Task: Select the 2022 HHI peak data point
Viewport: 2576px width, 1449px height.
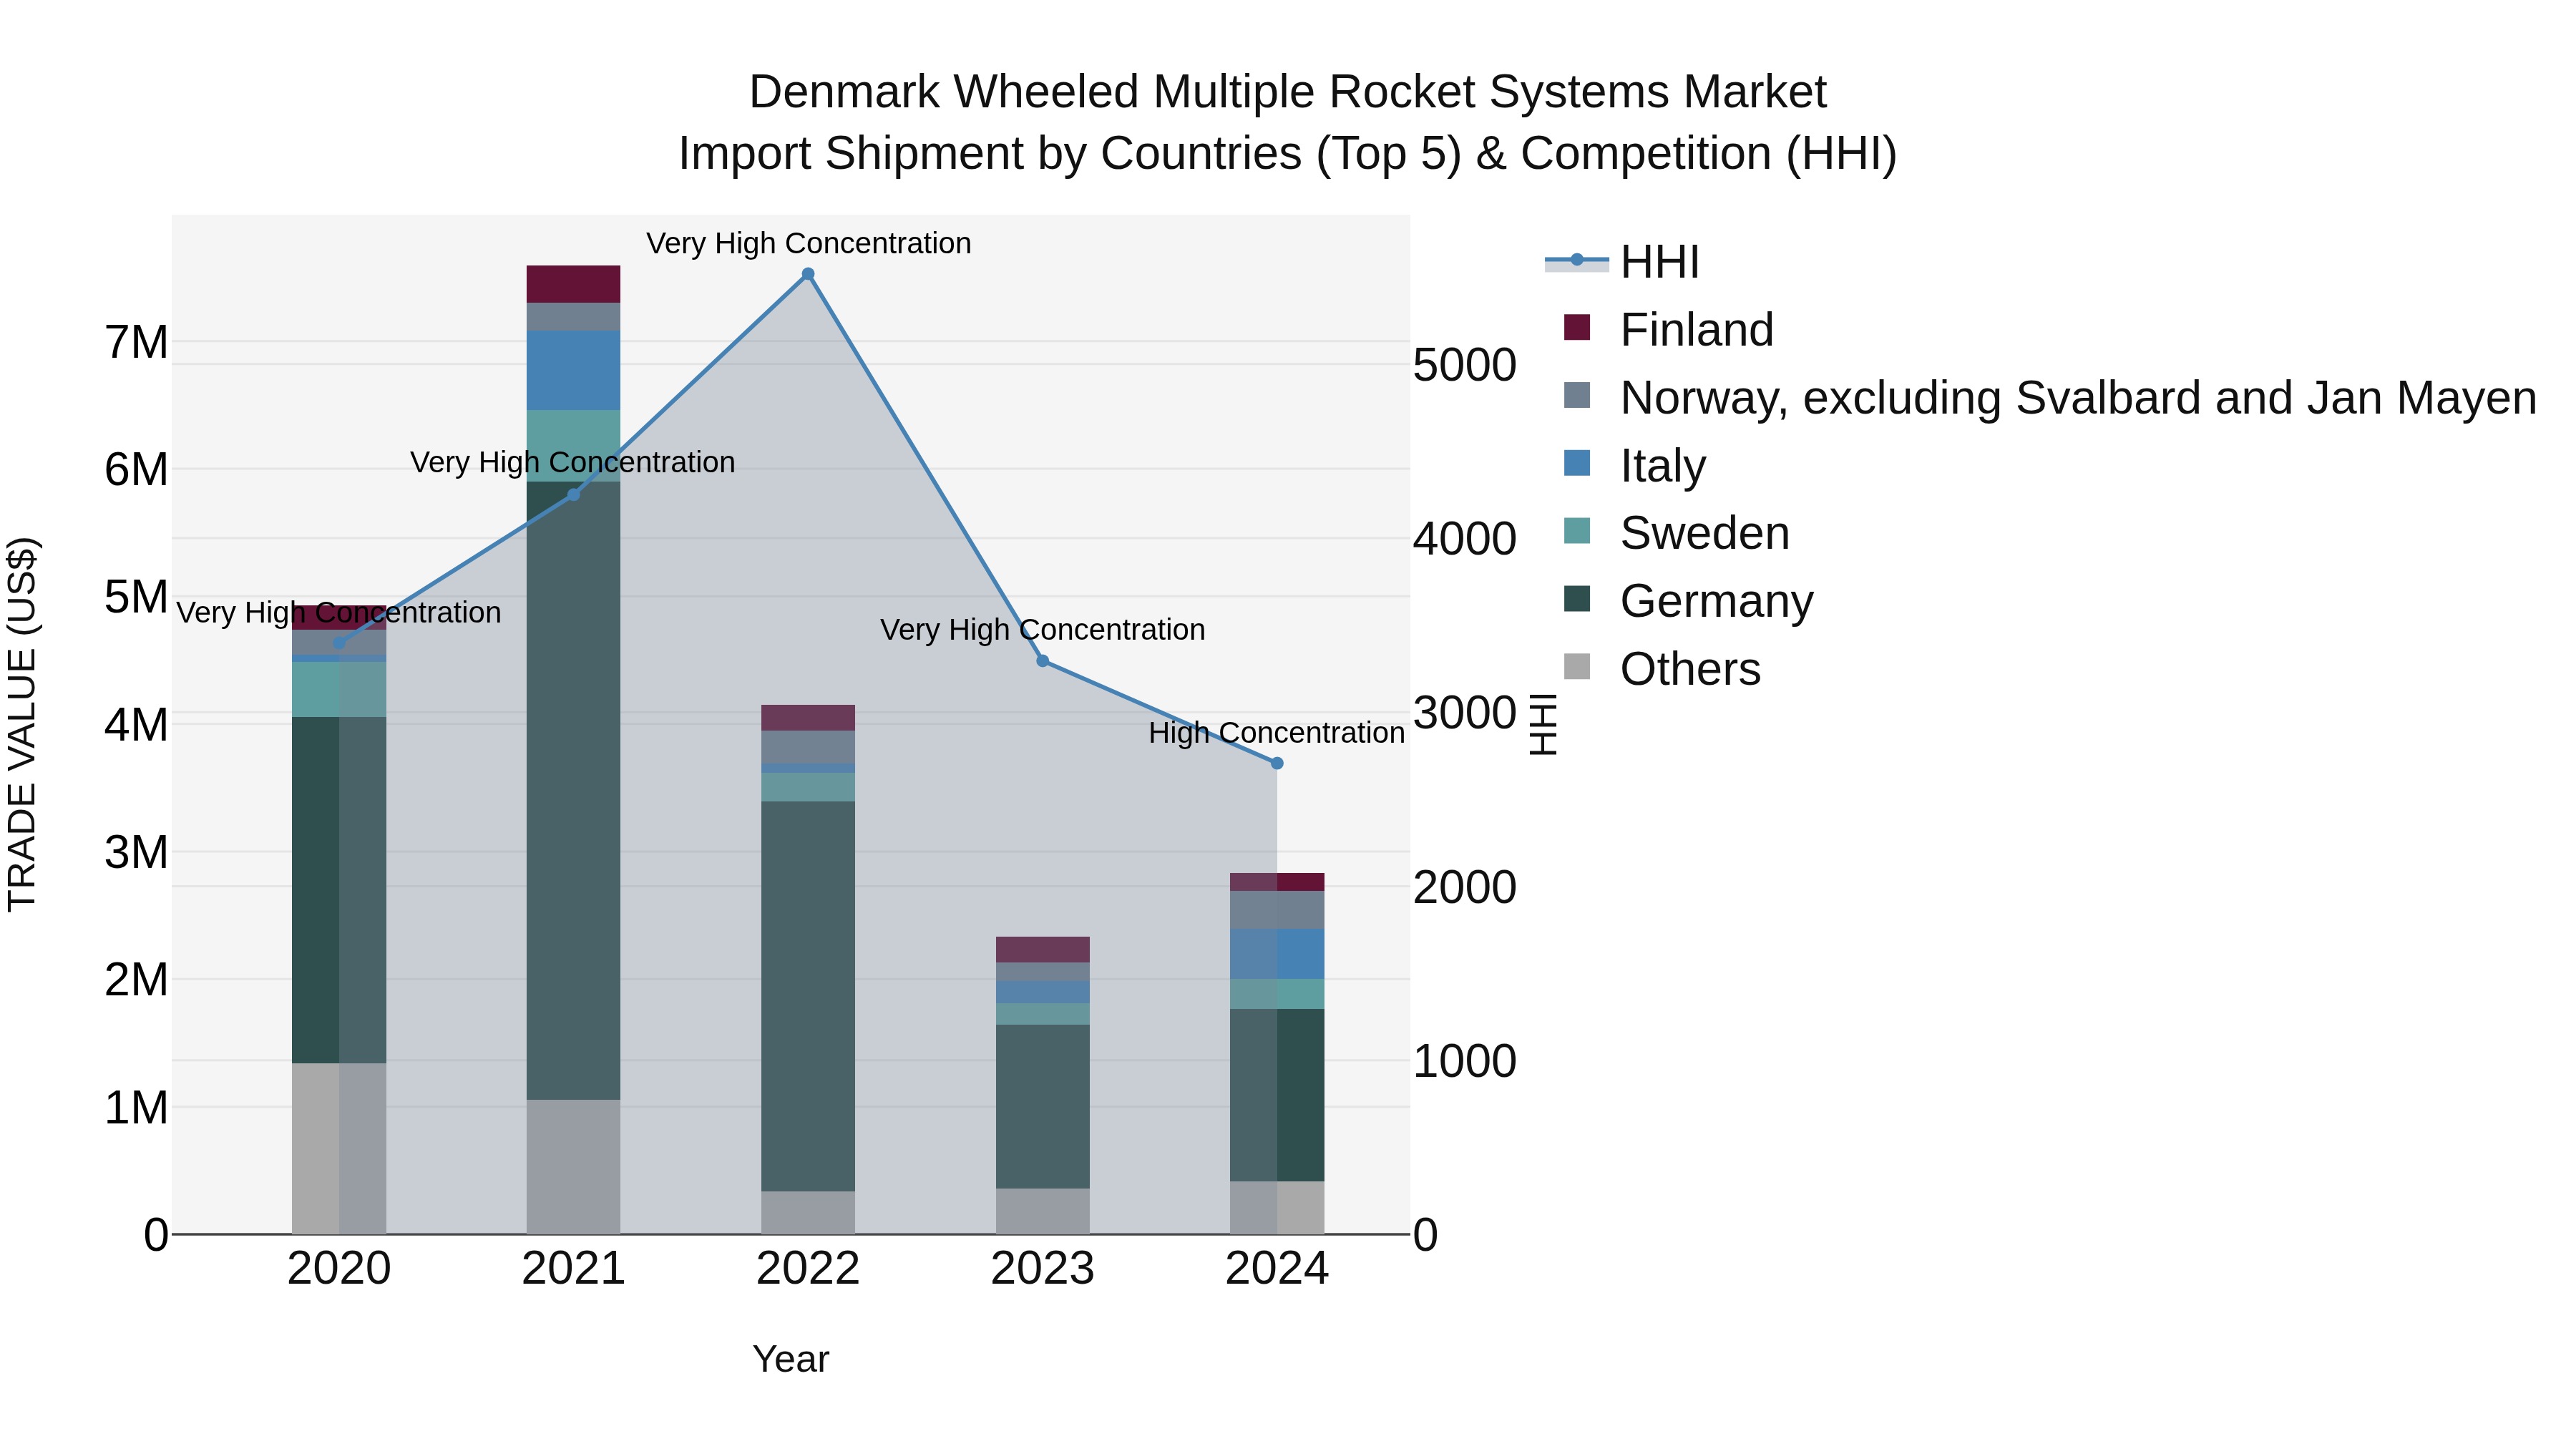Action: (808, 274)
